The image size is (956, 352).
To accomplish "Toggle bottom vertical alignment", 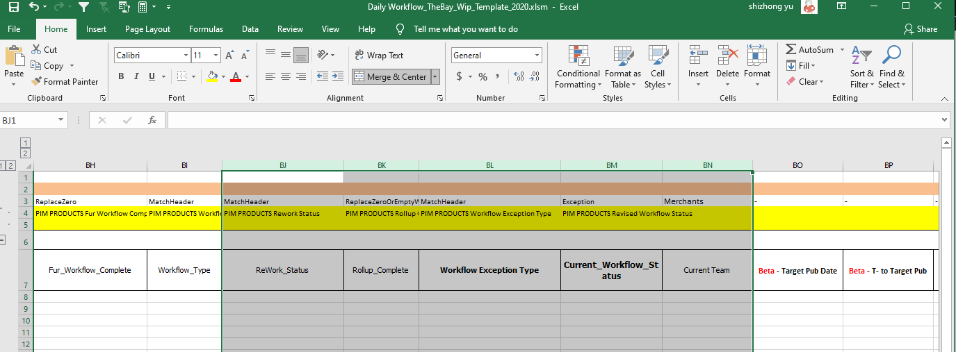I will pos(301,55).
